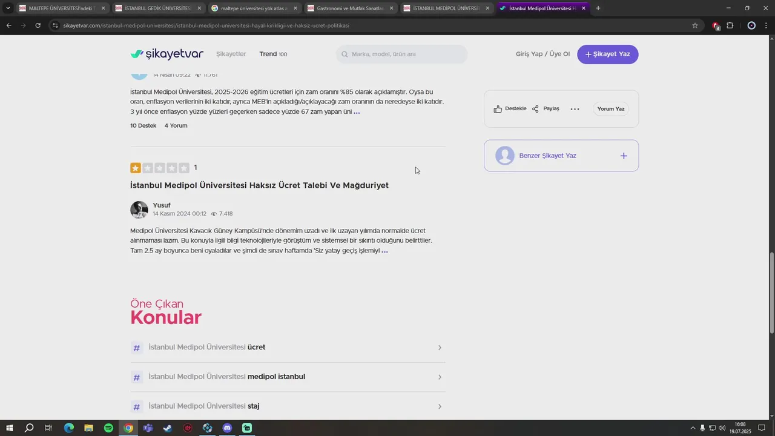
Task: Open Task View on the taskbar
Action: pyautogui.click(x=48, y=428)
